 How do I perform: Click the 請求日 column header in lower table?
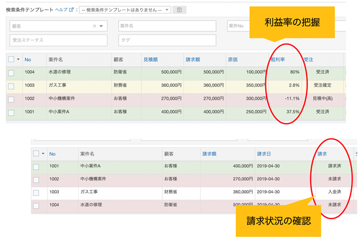click(265, 153)
